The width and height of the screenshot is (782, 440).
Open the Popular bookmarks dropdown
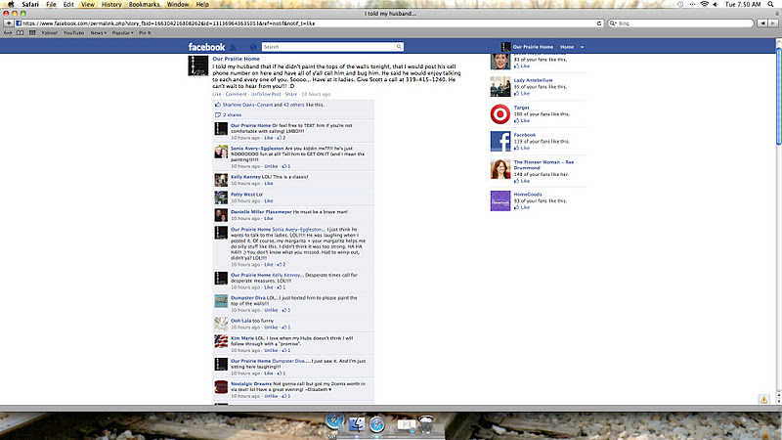pos(122,33)
